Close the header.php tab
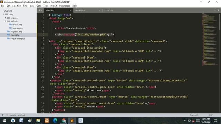 click(x=100, y=10)
